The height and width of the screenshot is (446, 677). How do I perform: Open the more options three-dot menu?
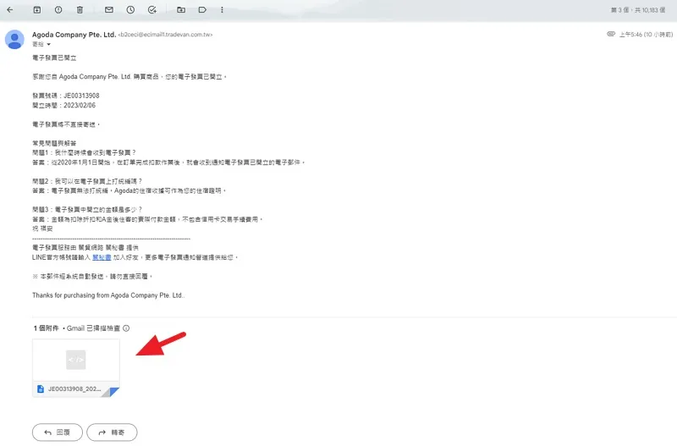pos(222,9)
